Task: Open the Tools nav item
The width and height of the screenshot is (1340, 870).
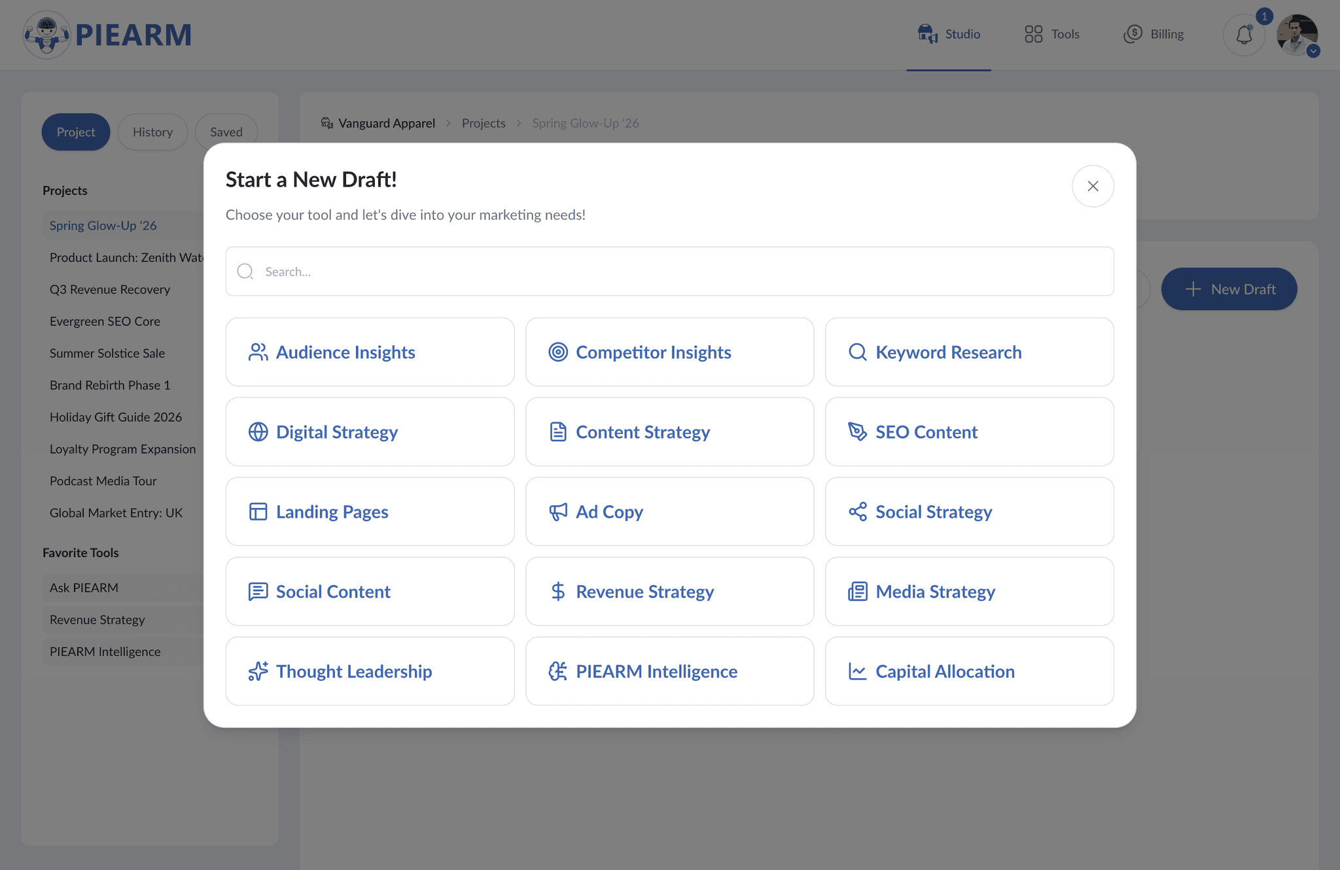Action: point(1052,34)
